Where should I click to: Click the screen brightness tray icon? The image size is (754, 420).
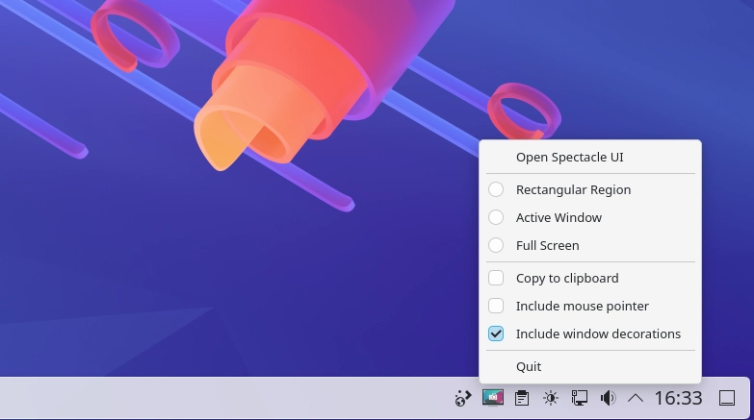tap(550, 398)
